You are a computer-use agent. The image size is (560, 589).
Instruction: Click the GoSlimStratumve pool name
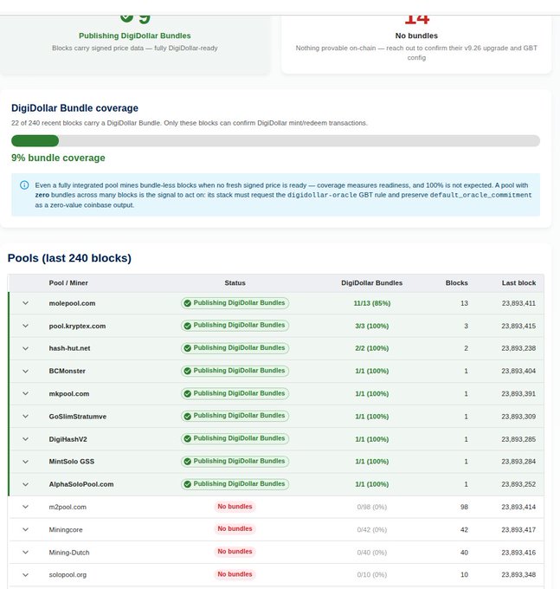pos(78,417)
